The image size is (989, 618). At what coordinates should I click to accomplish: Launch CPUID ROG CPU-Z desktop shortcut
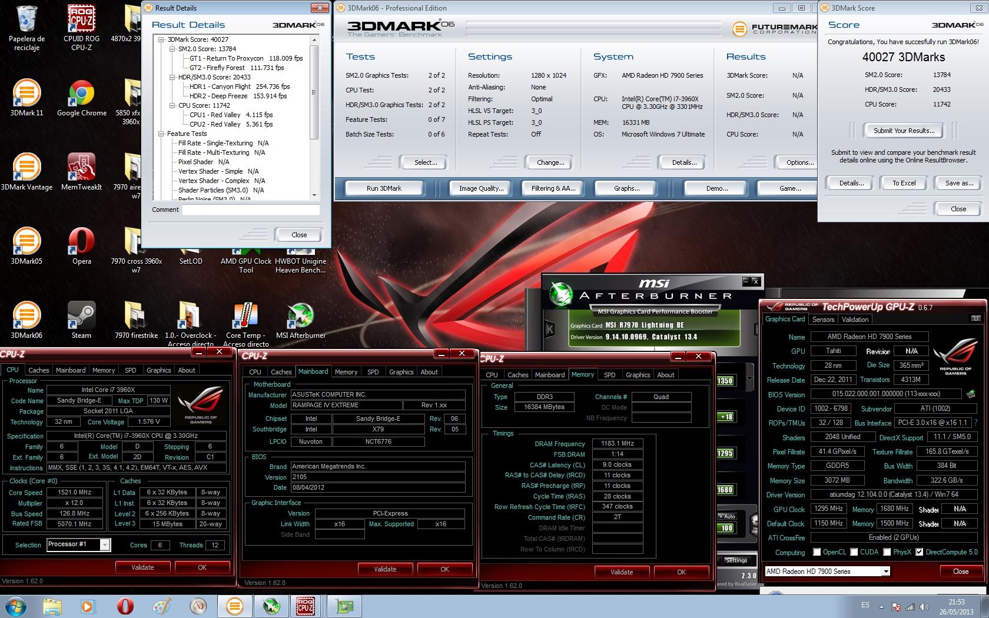81,28
